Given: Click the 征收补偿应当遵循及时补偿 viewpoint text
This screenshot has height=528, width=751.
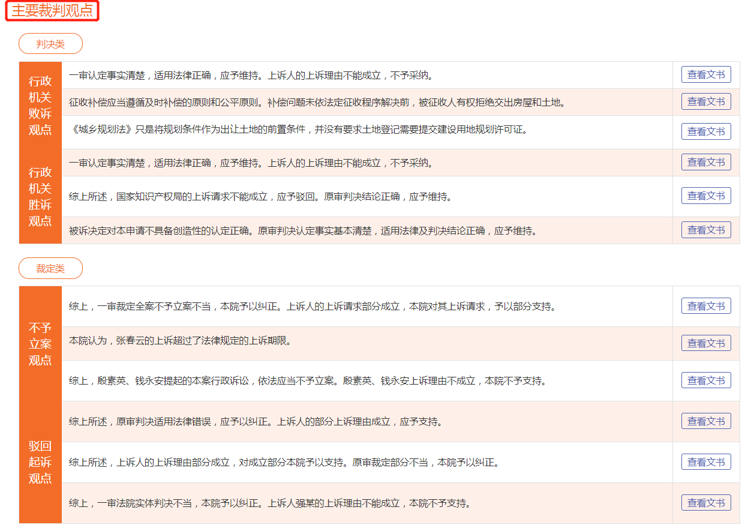Looking at the screenshot, I should point(317,103).
